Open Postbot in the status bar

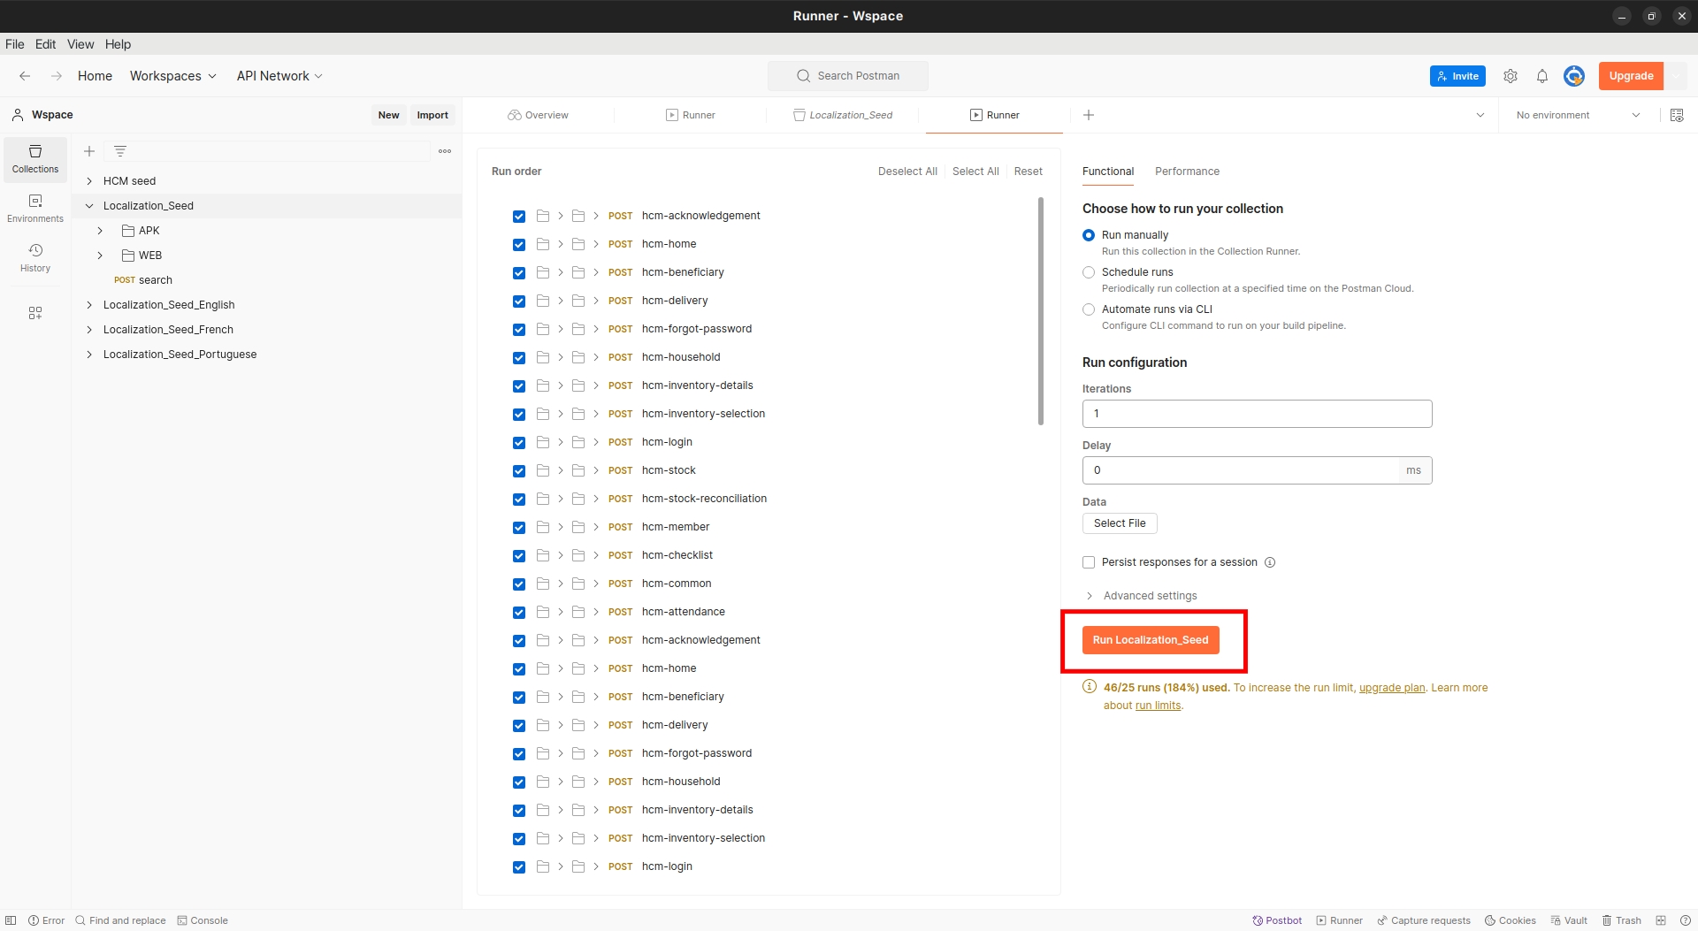pyautogui.click(x=1277, y=920)
